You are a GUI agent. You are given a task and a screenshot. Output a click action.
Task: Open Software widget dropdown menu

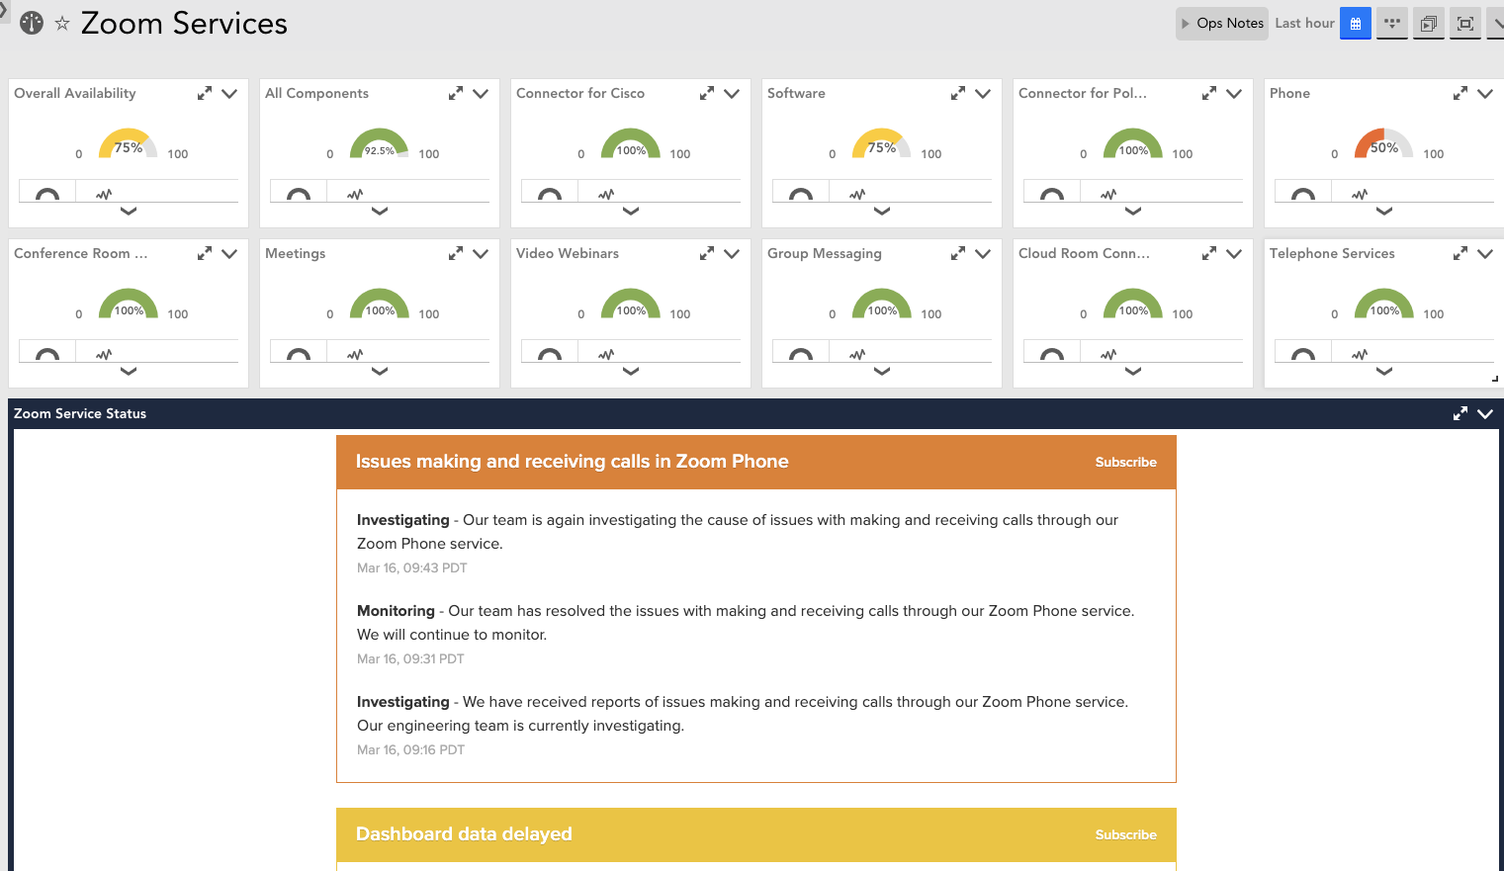tap(983, 93)
